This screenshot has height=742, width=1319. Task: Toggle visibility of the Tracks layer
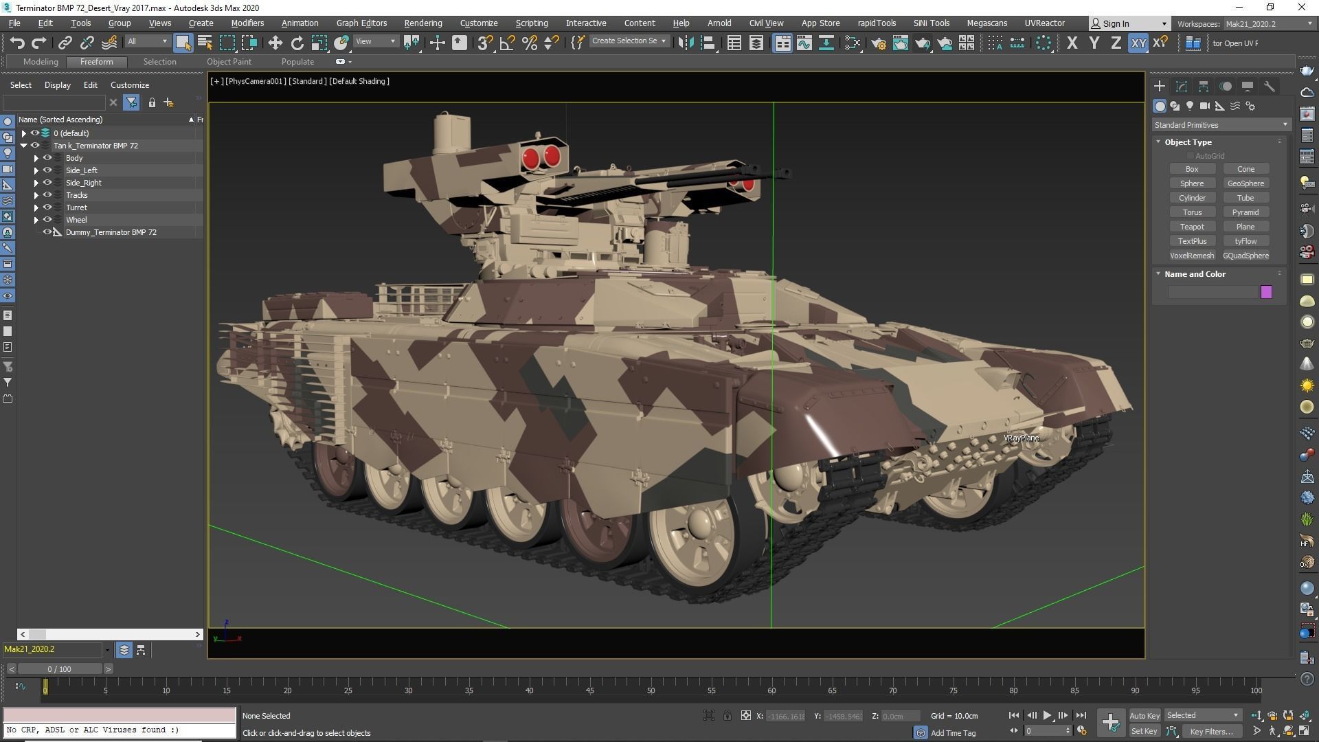tap(47, 195)
